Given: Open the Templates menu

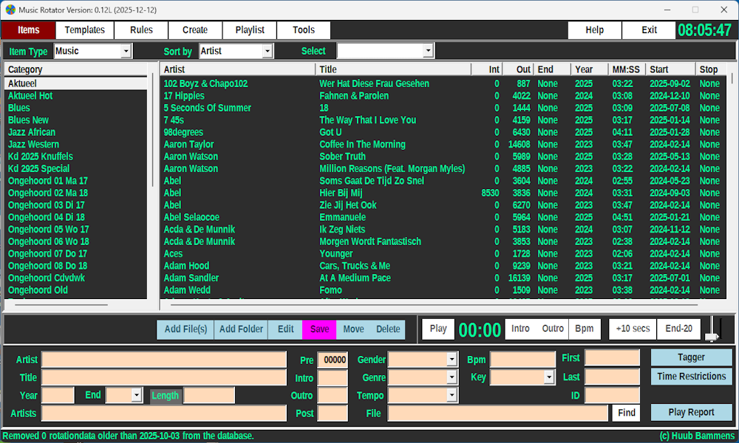Looking at the screenshot, I should click(x=85, y=30).
